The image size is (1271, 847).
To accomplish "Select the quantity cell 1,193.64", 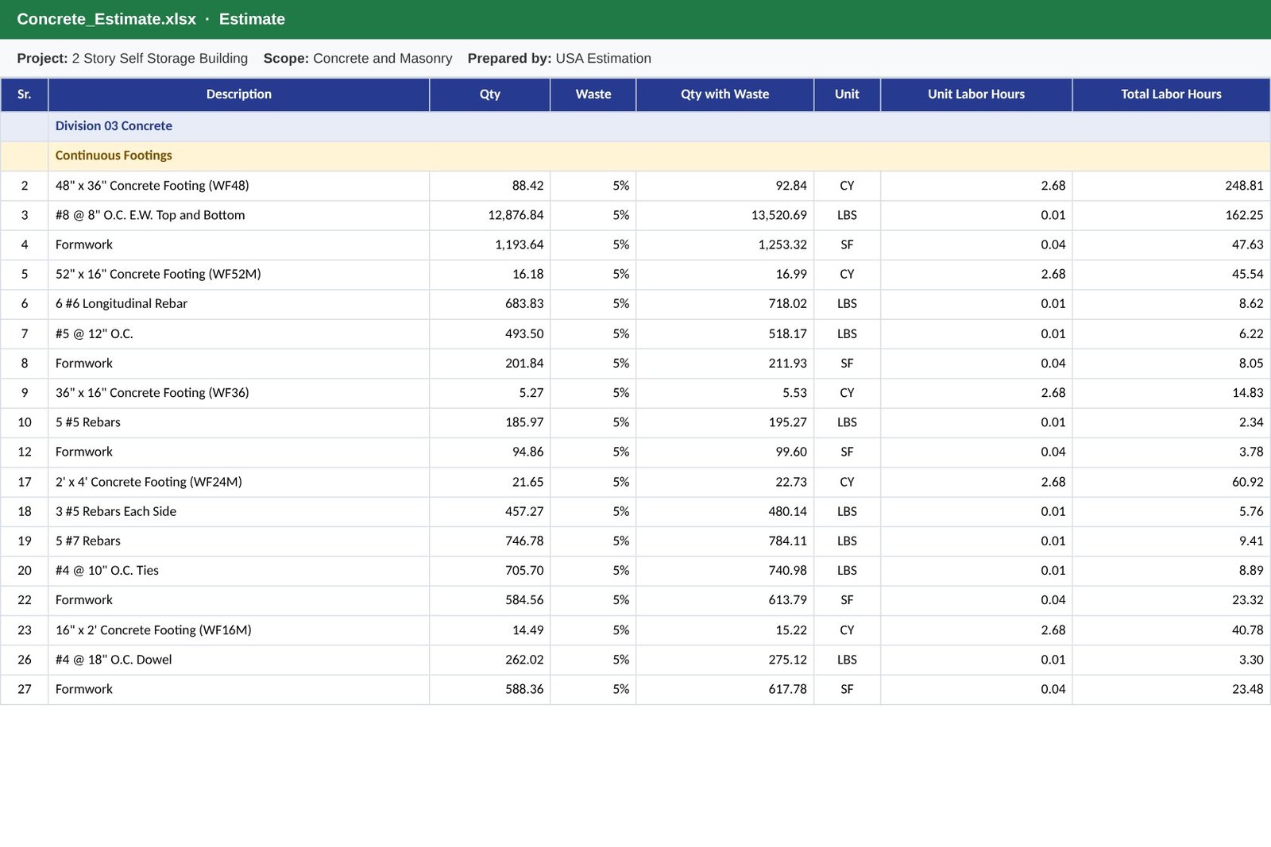I will (489, 244).
